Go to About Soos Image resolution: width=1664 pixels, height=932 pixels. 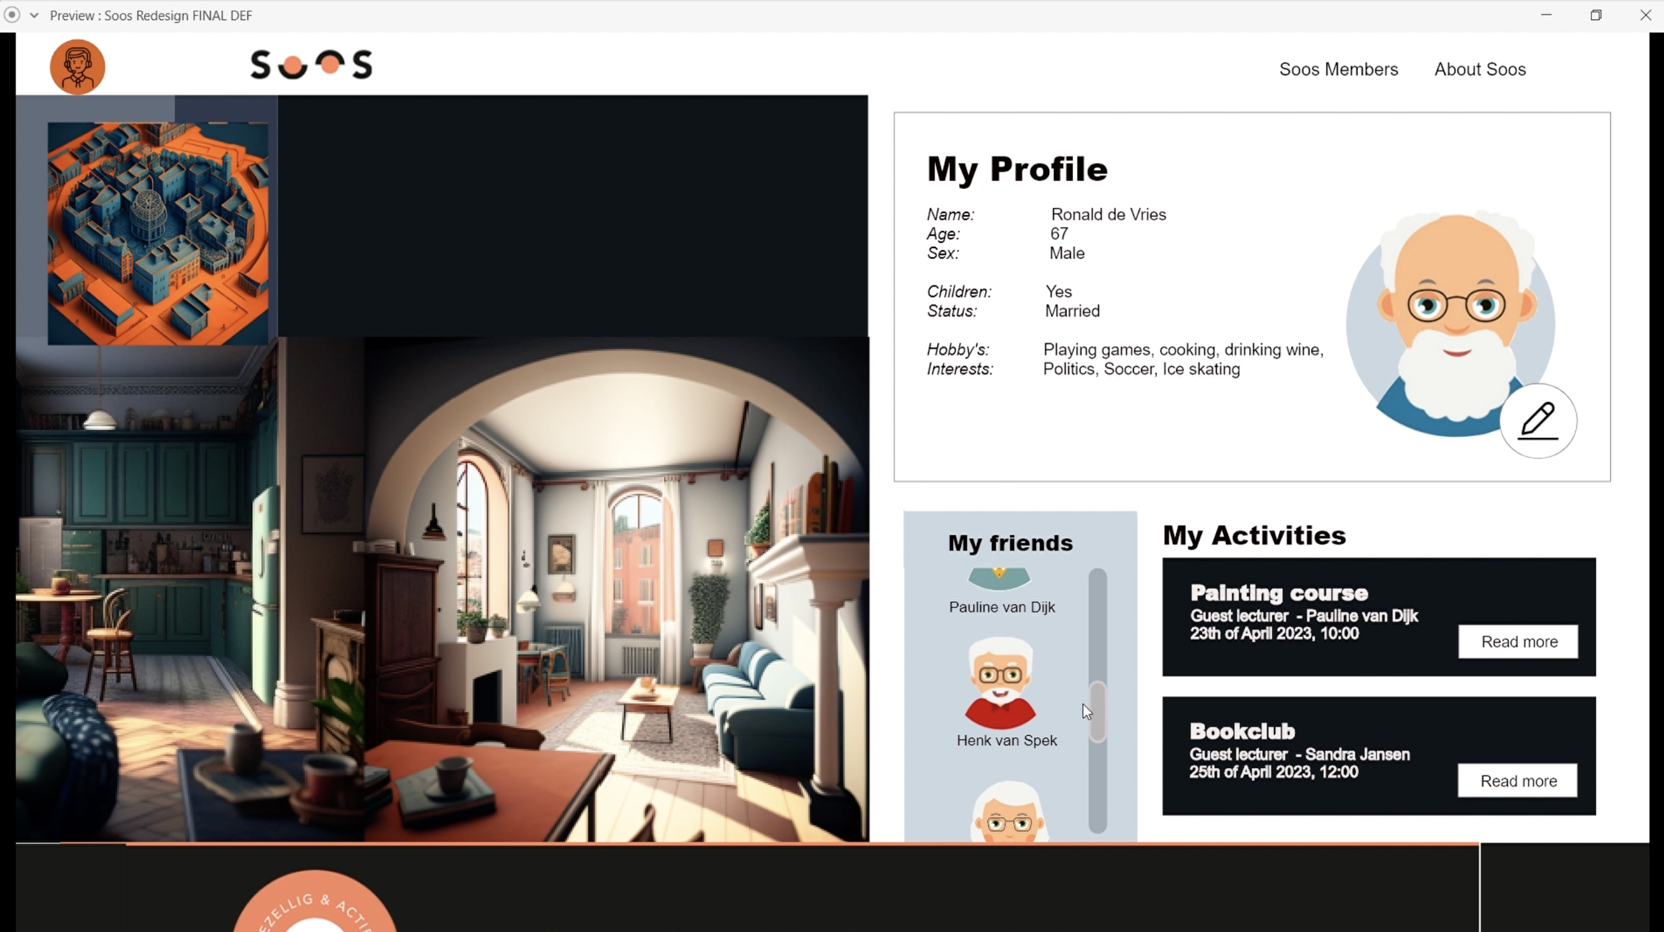click(x=1480, y=69)
